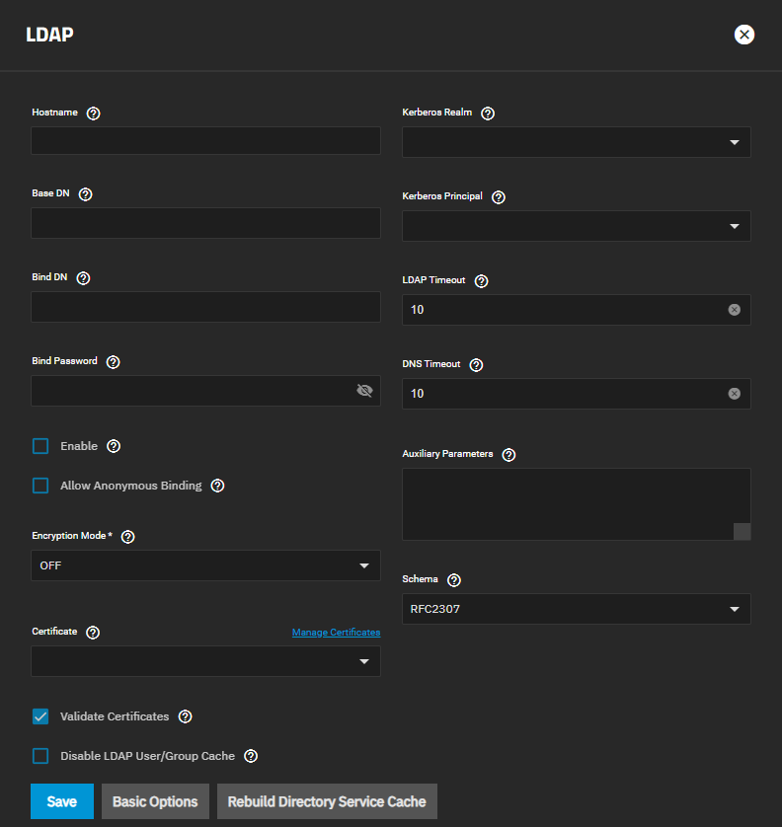This screenshot has width=782, height=827.
Task: Expand the Schema RFC2307 dropdown
Action: pos(576,609)
